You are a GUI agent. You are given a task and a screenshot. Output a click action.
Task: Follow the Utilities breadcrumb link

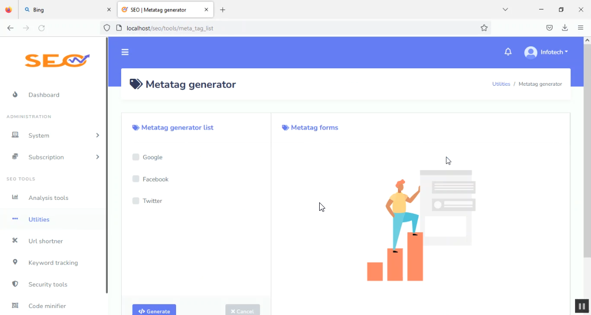(x=501, y=84)
